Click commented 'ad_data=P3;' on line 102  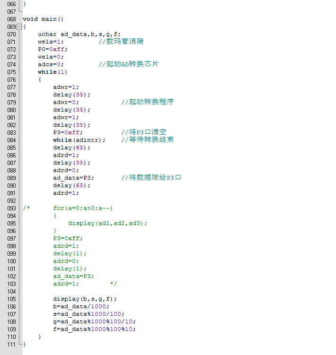coord(73,277)
